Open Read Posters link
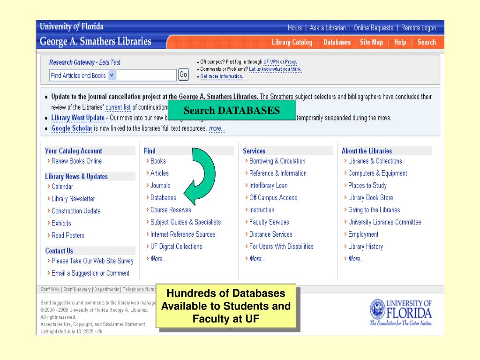The height and width of the screenshot is (360, 480). pos(67,235)
